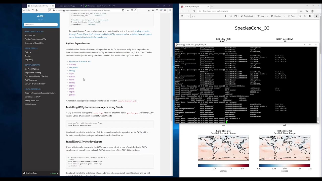Open Read the Docs version selector 'v: latest'
322x181 pixels.
click(54, 173)
